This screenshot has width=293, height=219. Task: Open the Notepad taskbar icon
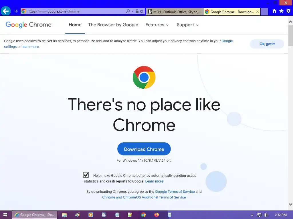[117, 215]
